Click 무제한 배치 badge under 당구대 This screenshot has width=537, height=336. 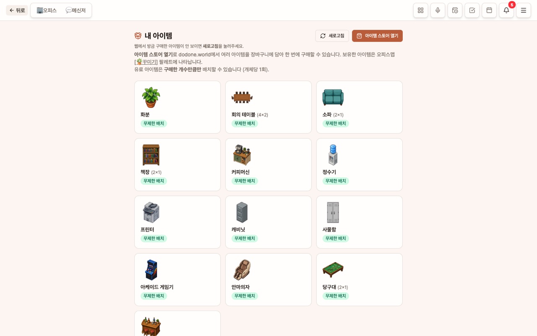point(336,296)
